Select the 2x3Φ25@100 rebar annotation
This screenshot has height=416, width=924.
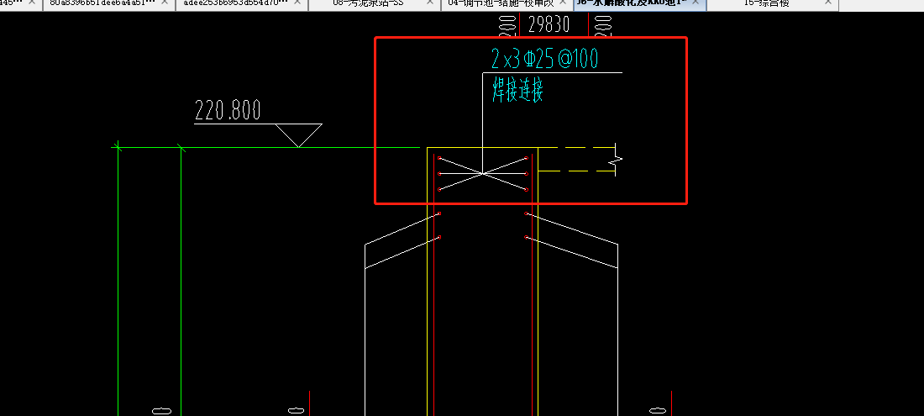(x=544, y=58)
